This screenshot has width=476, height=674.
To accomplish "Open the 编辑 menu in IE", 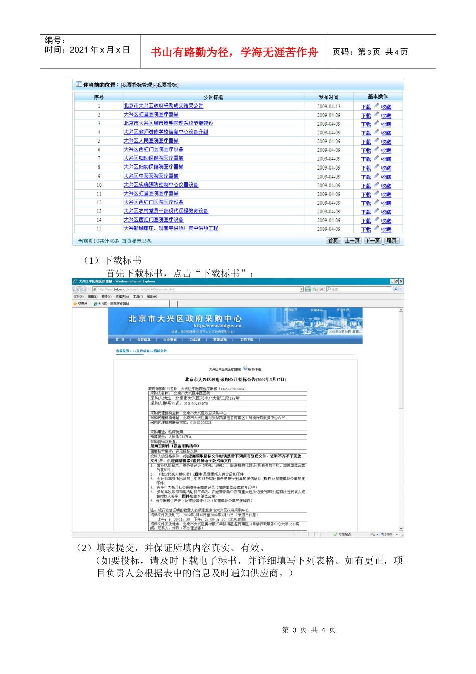I will (x=93, y=297).
